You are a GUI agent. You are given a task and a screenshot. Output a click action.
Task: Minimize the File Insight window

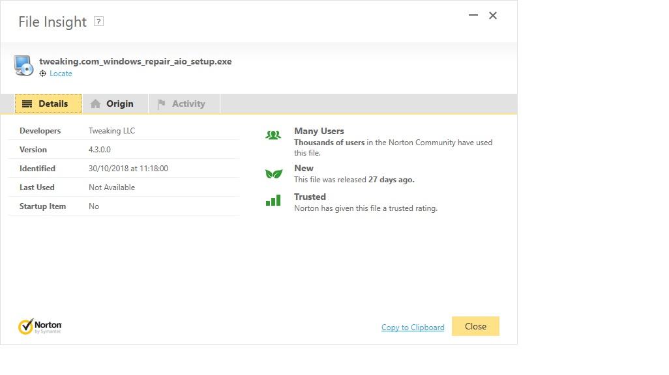tap(473, 15)
